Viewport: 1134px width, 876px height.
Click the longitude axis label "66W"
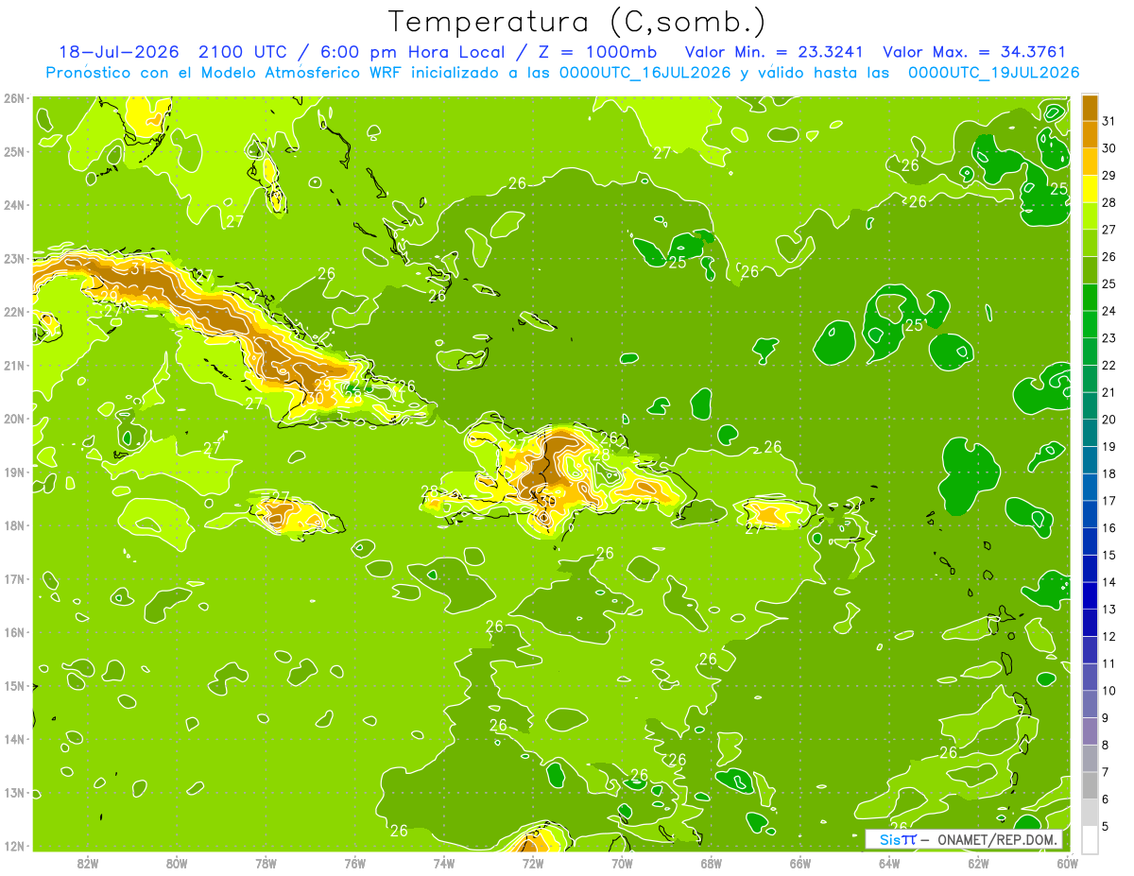(x=800, y=863)
